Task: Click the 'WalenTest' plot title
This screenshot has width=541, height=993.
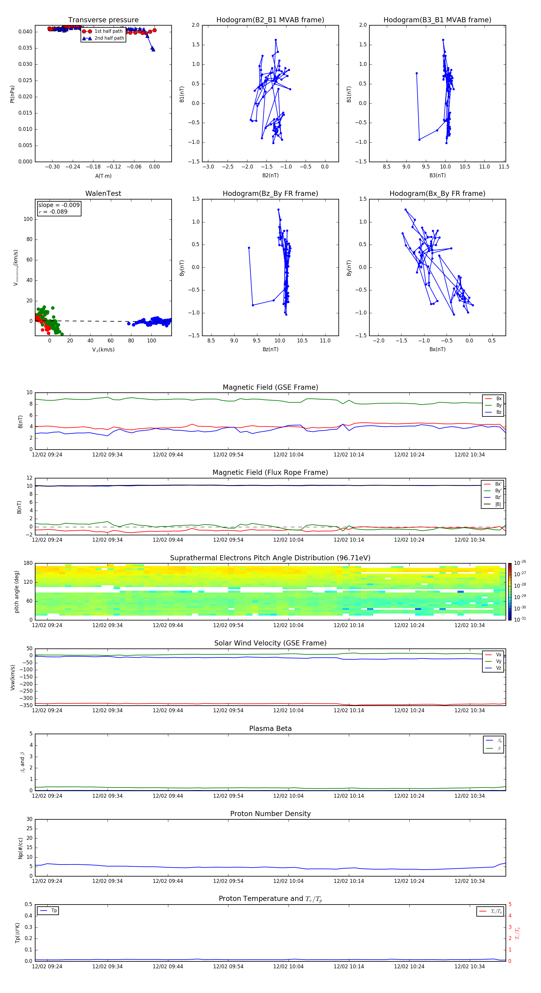Action: (x=103, y=193)
